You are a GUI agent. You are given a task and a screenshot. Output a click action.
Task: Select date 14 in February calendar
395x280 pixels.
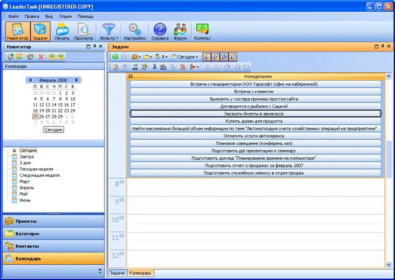pos(54,105)
